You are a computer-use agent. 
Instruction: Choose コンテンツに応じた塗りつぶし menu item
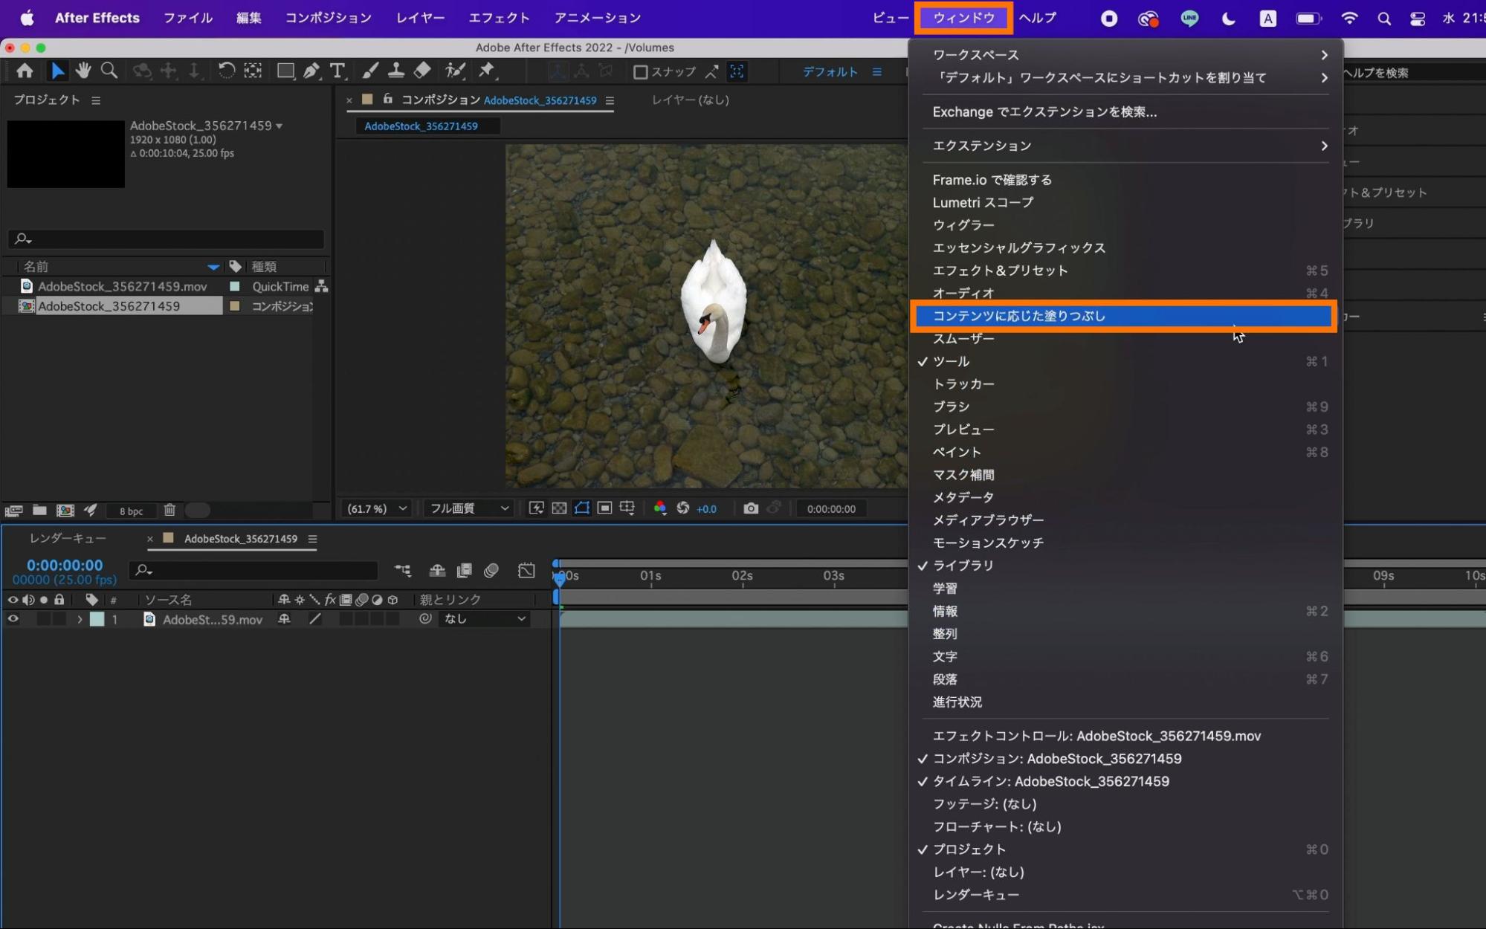tap(1019, 316)
